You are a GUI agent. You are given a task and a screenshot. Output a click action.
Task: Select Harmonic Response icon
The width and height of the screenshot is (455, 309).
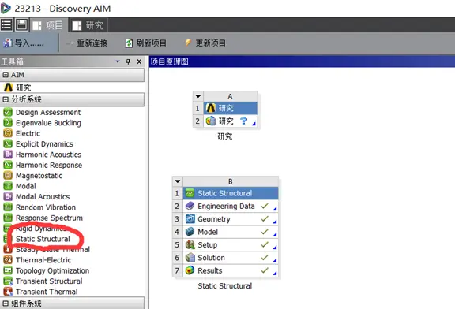[x=8, y=165]
